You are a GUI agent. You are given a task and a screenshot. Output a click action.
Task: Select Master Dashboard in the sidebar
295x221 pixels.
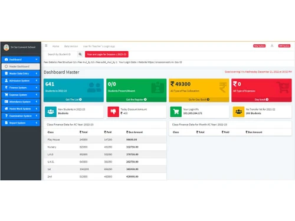pyautogui.click(x=21, y=67)
